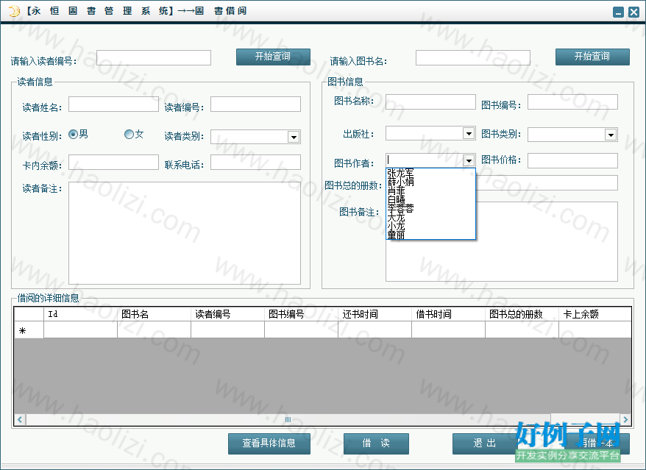The image size is (646, 470).
Task: Click the 借 读 button
Action: pos(376,444)
